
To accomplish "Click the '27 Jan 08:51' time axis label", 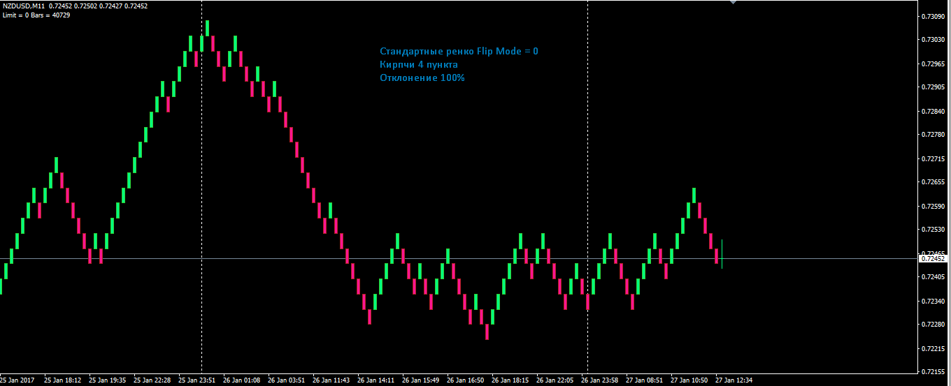I will 645,380.
